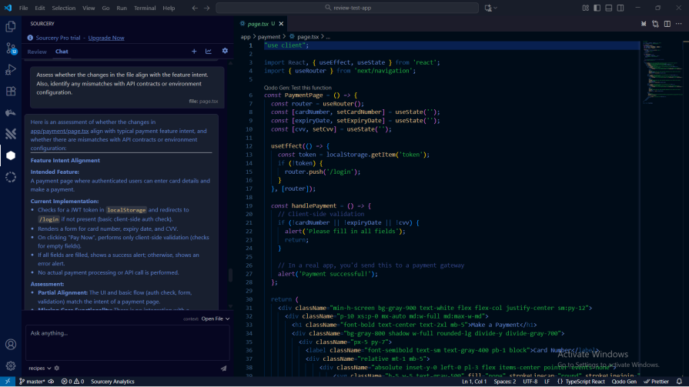This screenshot has height=387, width=689.
Task: Open the Extensions view icon
Action: 11,91
